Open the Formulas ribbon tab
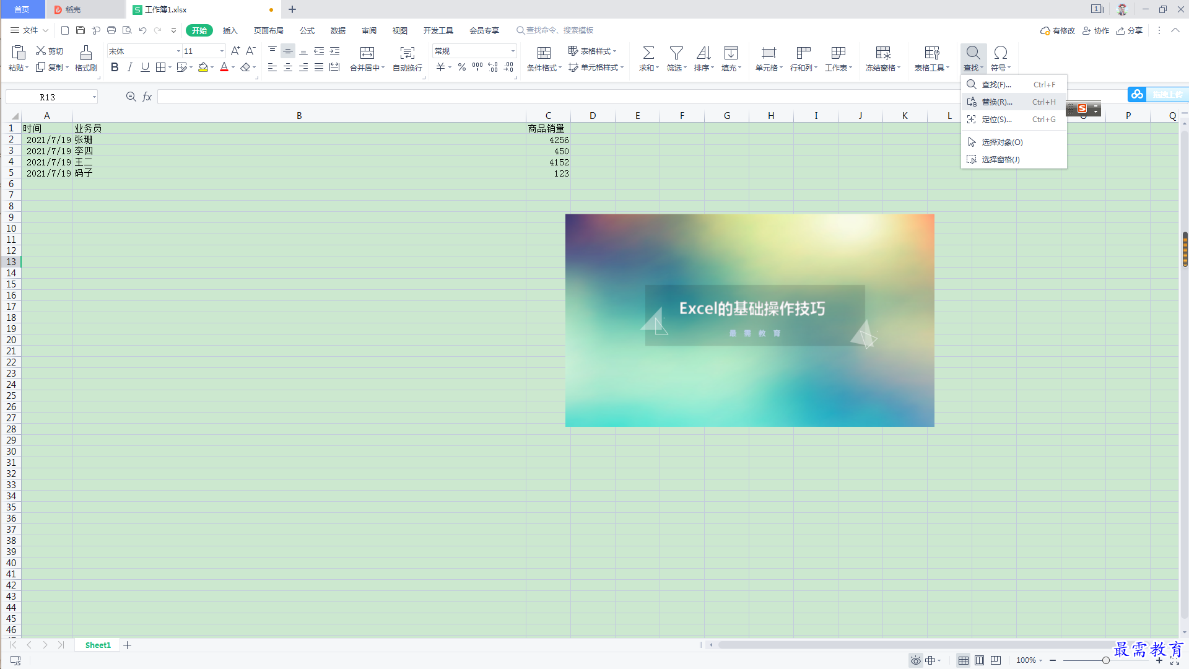Image resolution: width=1189 pixels, height=669 pixels. click(307, 30)
